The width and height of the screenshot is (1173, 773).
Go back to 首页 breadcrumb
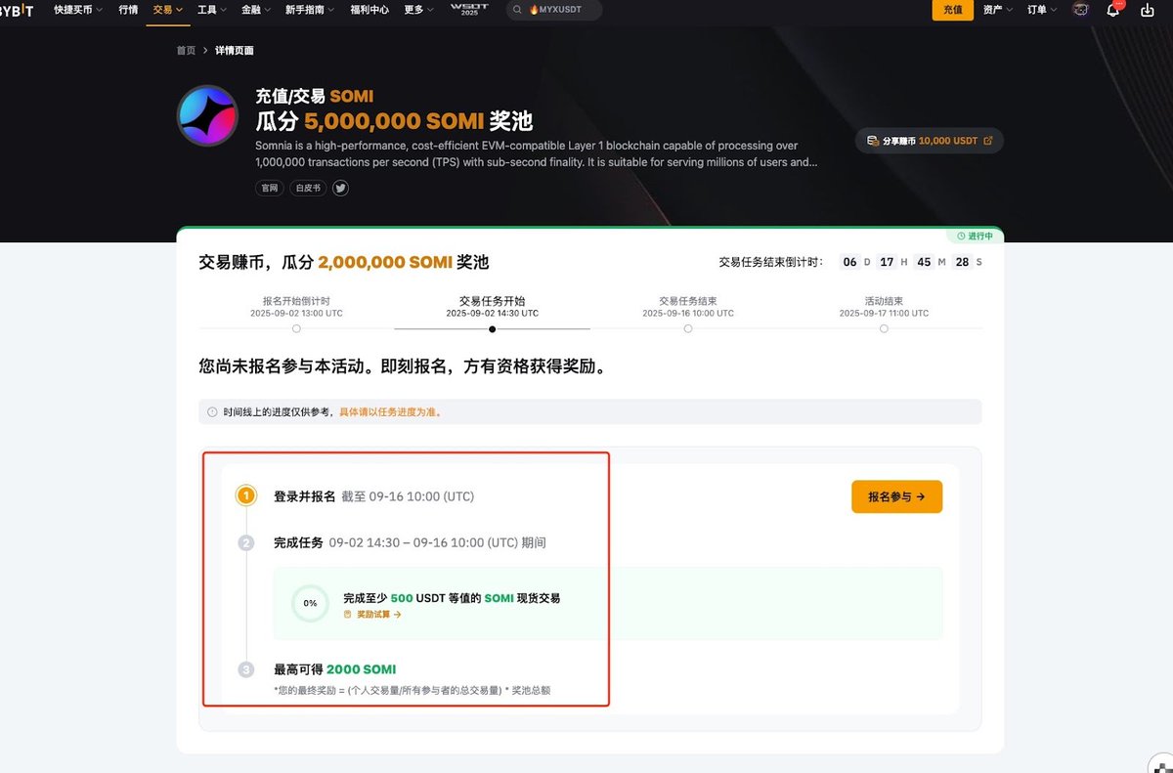186,51
